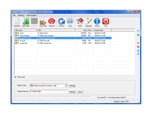The height and width of the screenshot is (114, 152).
Task: Click the red clear icon in sidebar
Action: (x=138, y=47)
